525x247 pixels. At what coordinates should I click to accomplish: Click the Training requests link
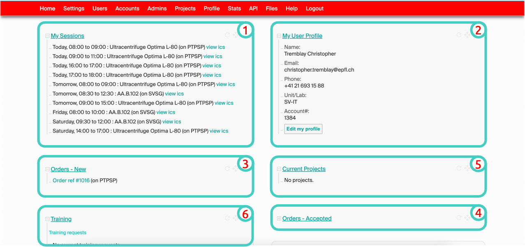point(67,233)
